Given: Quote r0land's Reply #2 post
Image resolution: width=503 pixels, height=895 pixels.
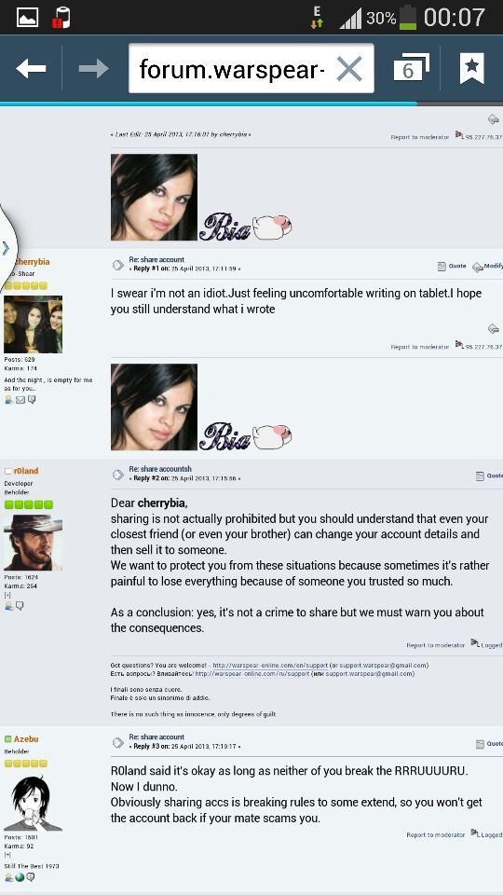Looking at the screenshot, I should [x=489, y=475].
